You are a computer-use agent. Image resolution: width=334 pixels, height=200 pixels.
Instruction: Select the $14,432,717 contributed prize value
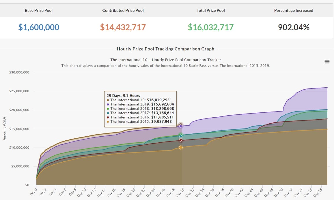point(123,27)
